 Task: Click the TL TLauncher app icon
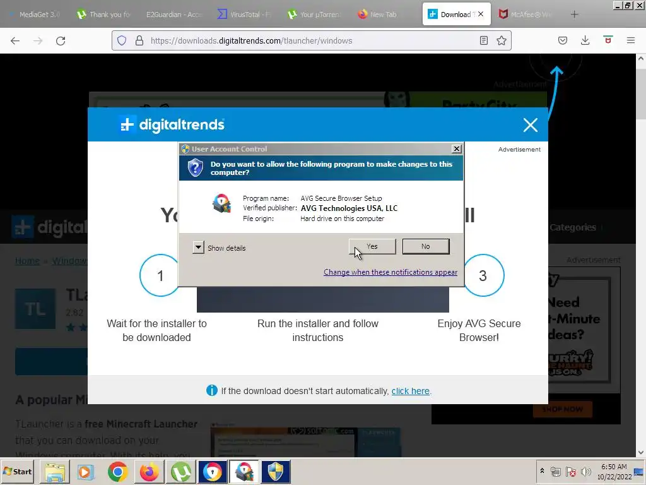[x=35, y=308]
